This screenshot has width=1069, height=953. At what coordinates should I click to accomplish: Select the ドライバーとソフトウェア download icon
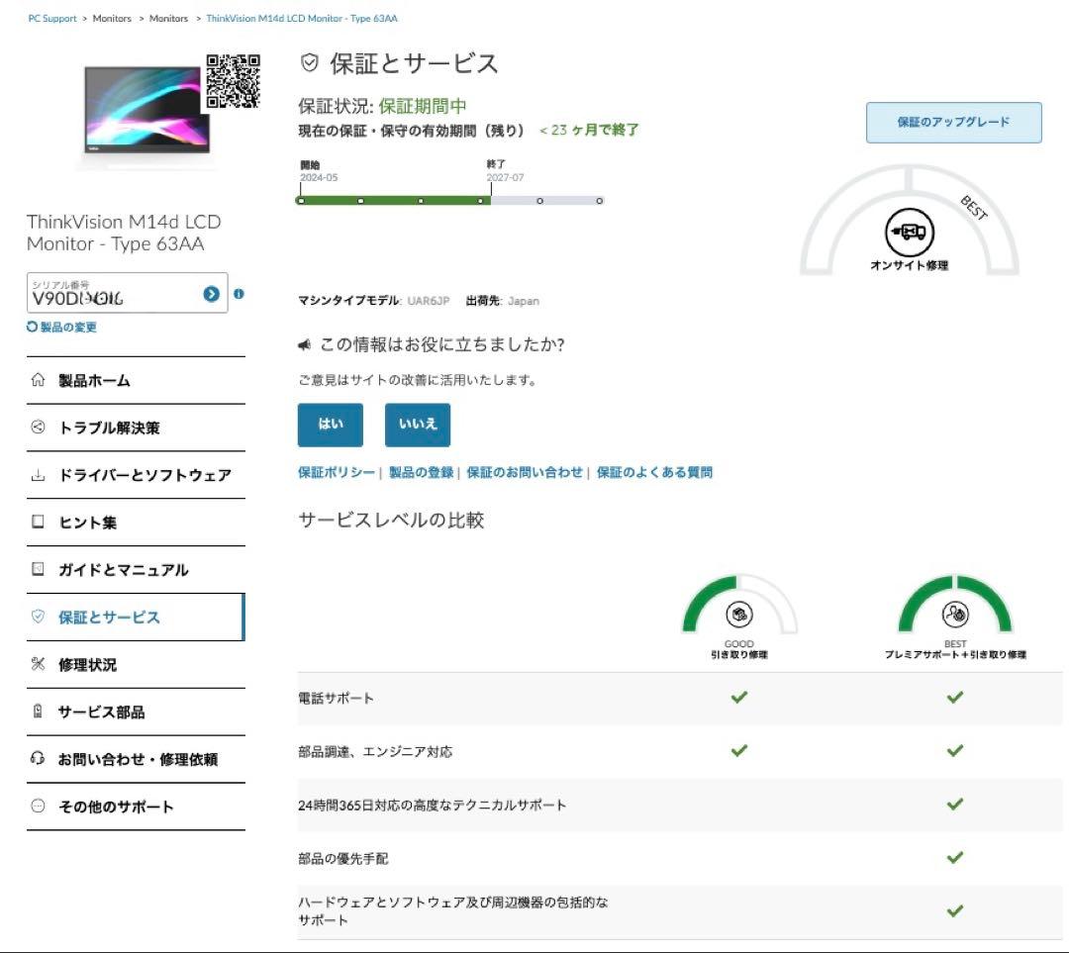tap(37, 475)
